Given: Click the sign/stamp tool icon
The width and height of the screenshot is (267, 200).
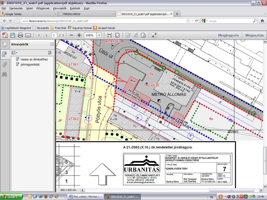Looking at the screenshot, I should point(144,35).
